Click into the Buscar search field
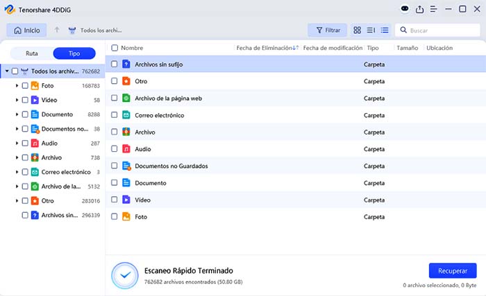 click(x=437, y=30)
